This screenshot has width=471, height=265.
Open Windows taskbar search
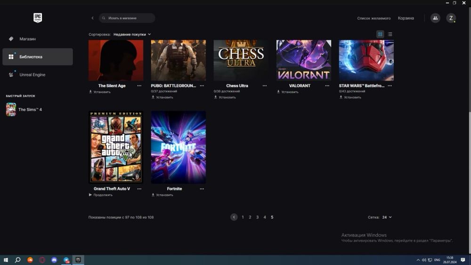(18, 260)
